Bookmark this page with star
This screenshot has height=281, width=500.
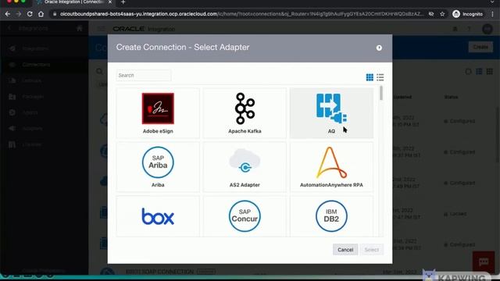(x=442, y=14)
